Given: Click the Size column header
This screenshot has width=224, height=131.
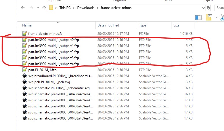Looking at the screenshot, I should pyautogui.click(x=176, y=25).
